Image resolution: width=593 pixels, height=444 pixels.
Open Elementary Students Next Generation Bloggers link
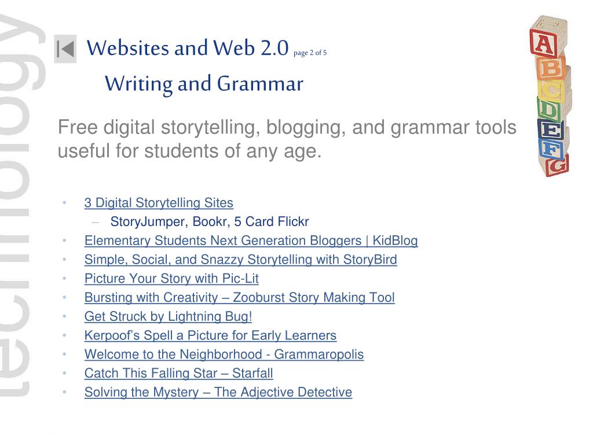pyautogui.click(x=251, y=241)
